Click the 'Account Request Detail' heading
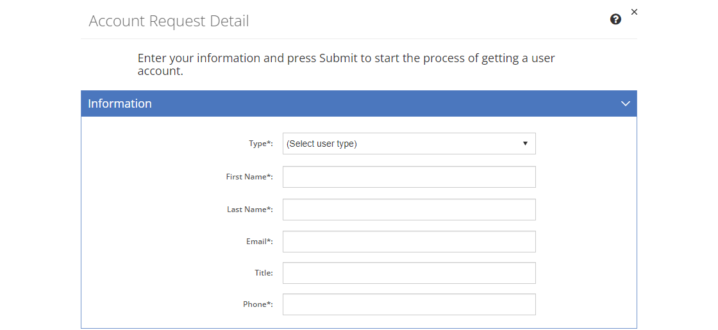 pyautogui.click(x=169, y=21)
